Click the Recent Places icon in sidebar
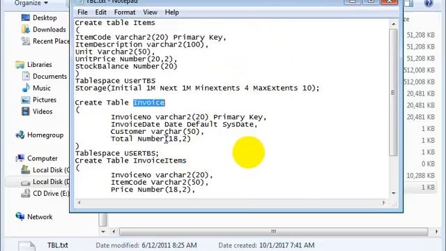 pyautogui.click(x=26, y=41)
